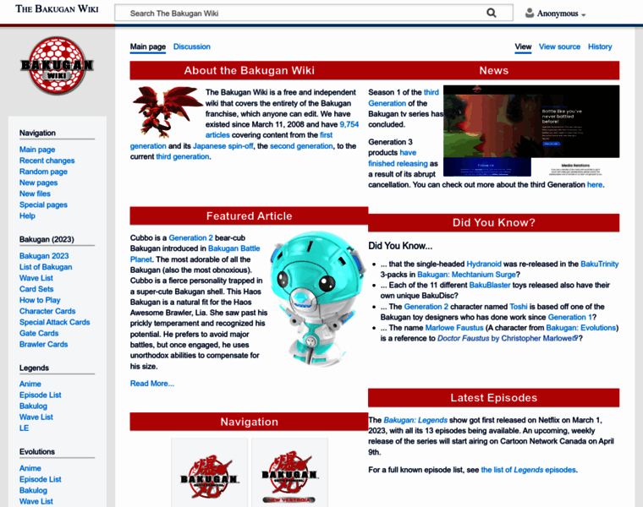The image size is (643, 507).
Task: Open Bakugan: Evolutions link
Action: [580, 328]
